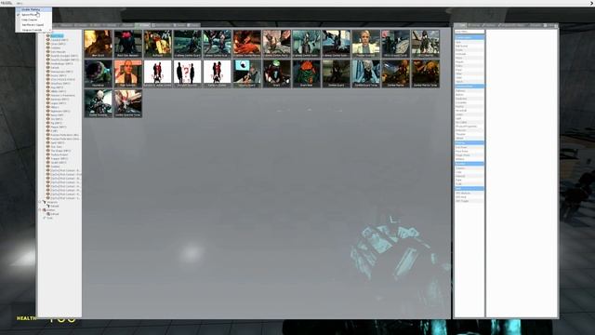Select the Pulley tool
This screenshot has width=595, height=335.
[x=469, y=66]
